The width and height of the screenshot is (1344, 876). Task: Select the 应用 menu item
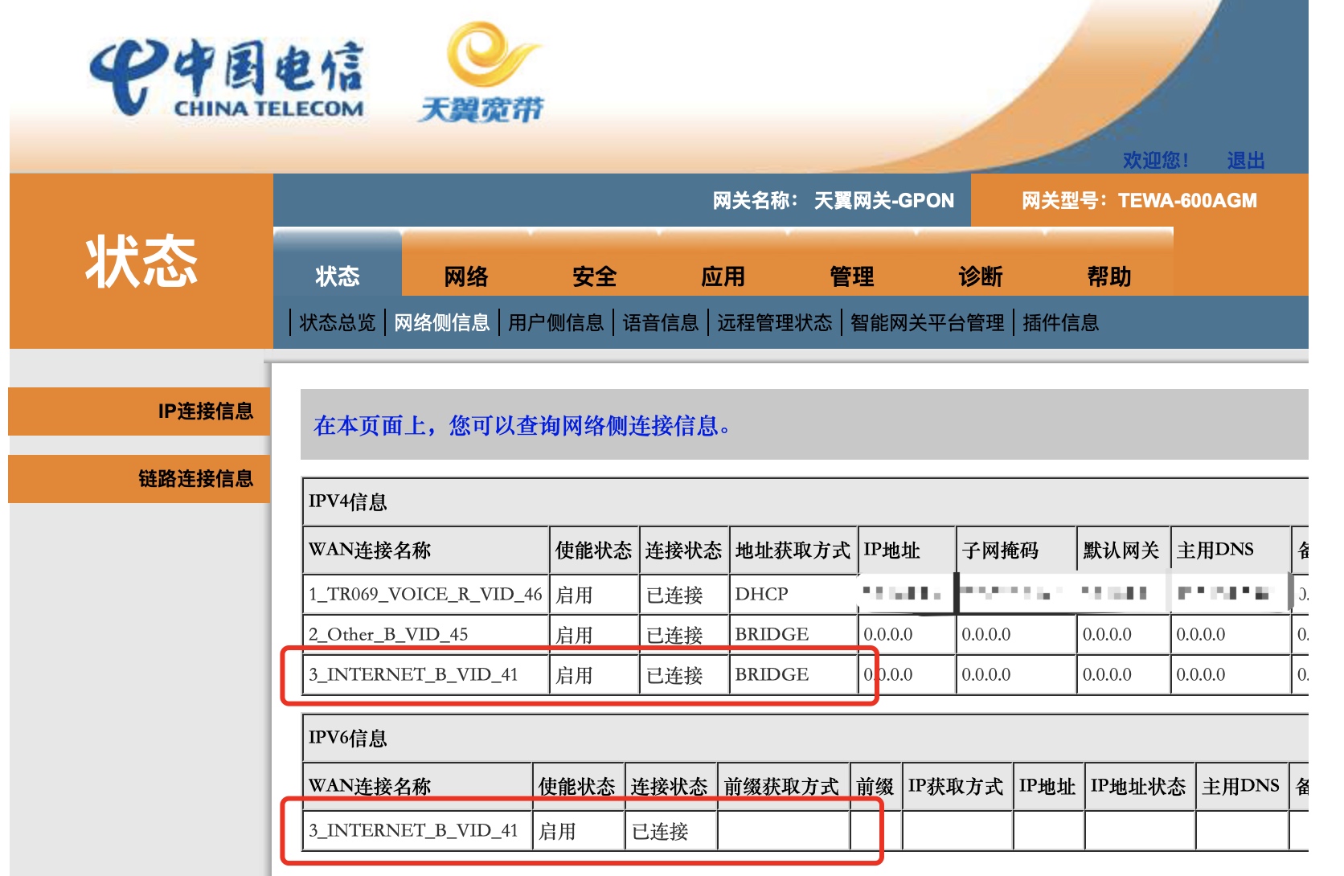(x=724, y=276)
